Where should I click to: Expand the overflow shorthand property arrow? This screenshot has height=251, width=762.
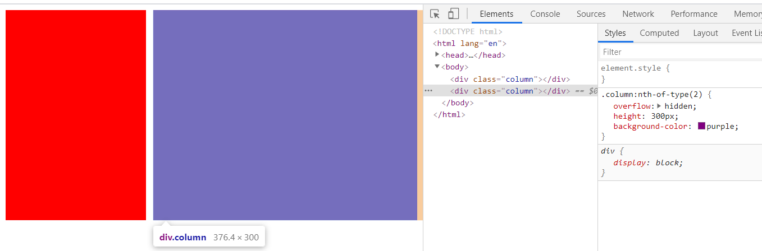(659, 106)
